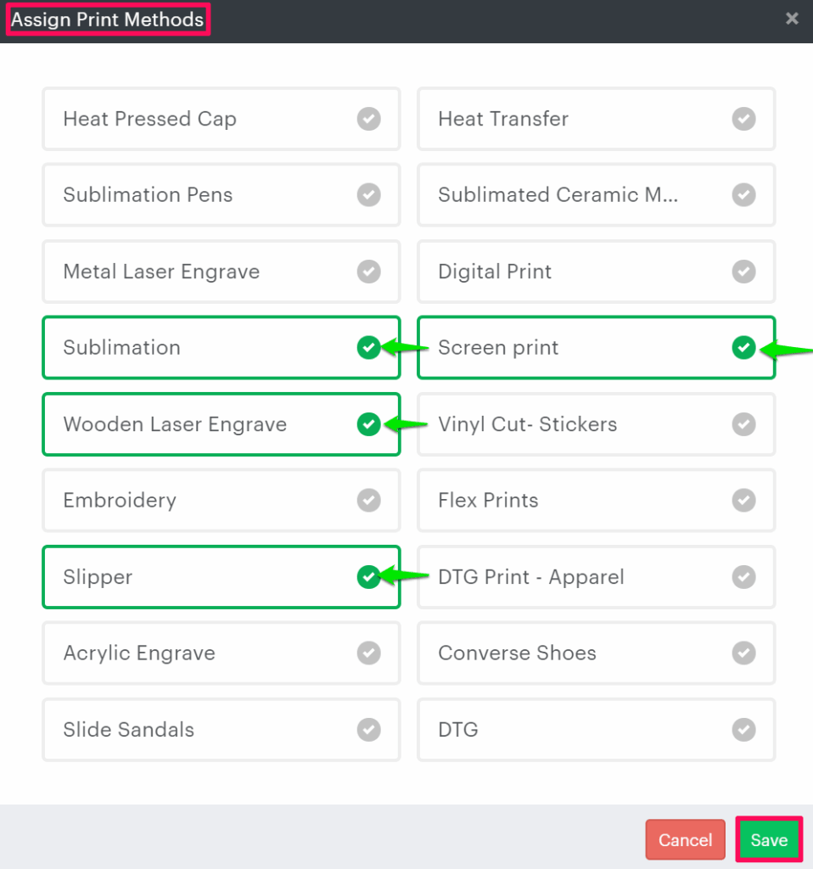Deselect the Wooden Laser Engrave checkmark
The image size is (813, 869).
[x=368, y=424]
